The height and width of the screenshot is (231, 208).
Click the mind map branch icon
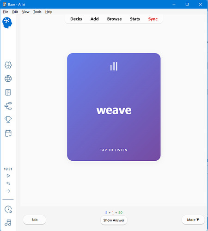click(x=8, y=106)
